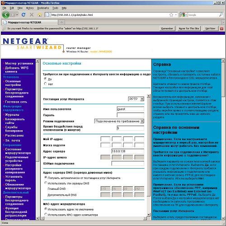Click first octet of Мой IP-адрес
The width and height of the screenshot is (226, 226).
[105, 139]
